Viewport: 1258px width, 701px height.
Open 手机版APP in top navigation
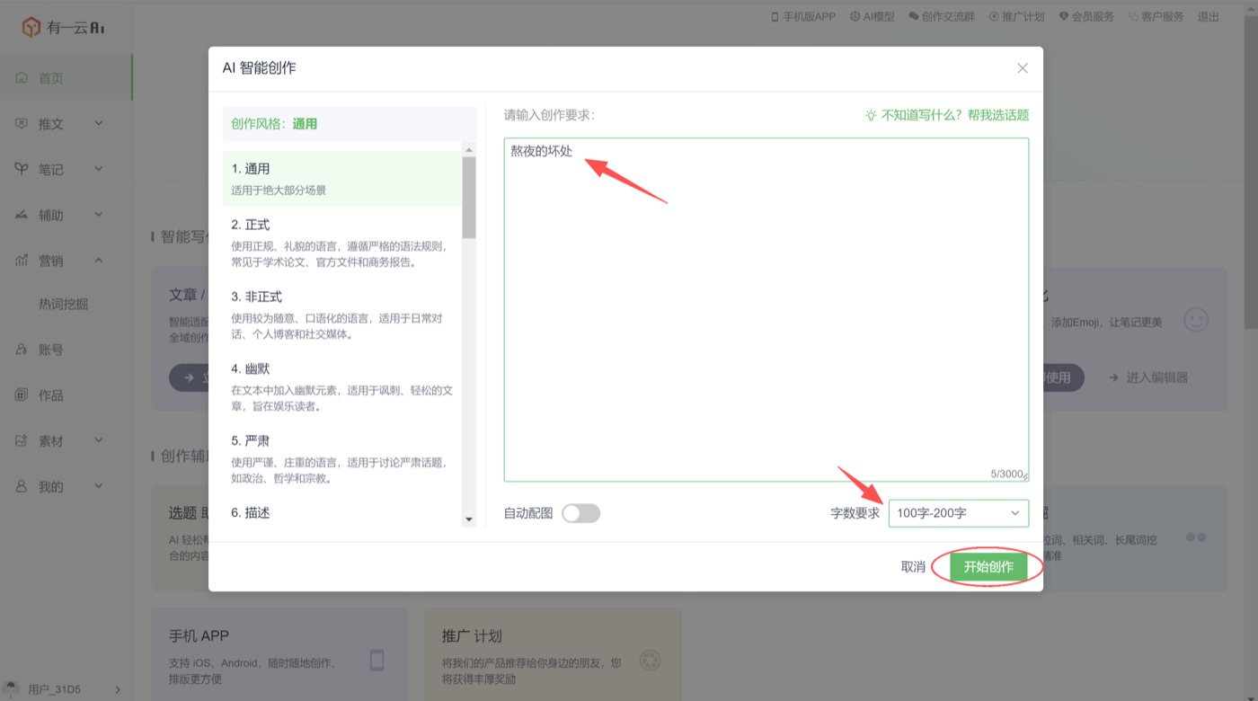803,16
